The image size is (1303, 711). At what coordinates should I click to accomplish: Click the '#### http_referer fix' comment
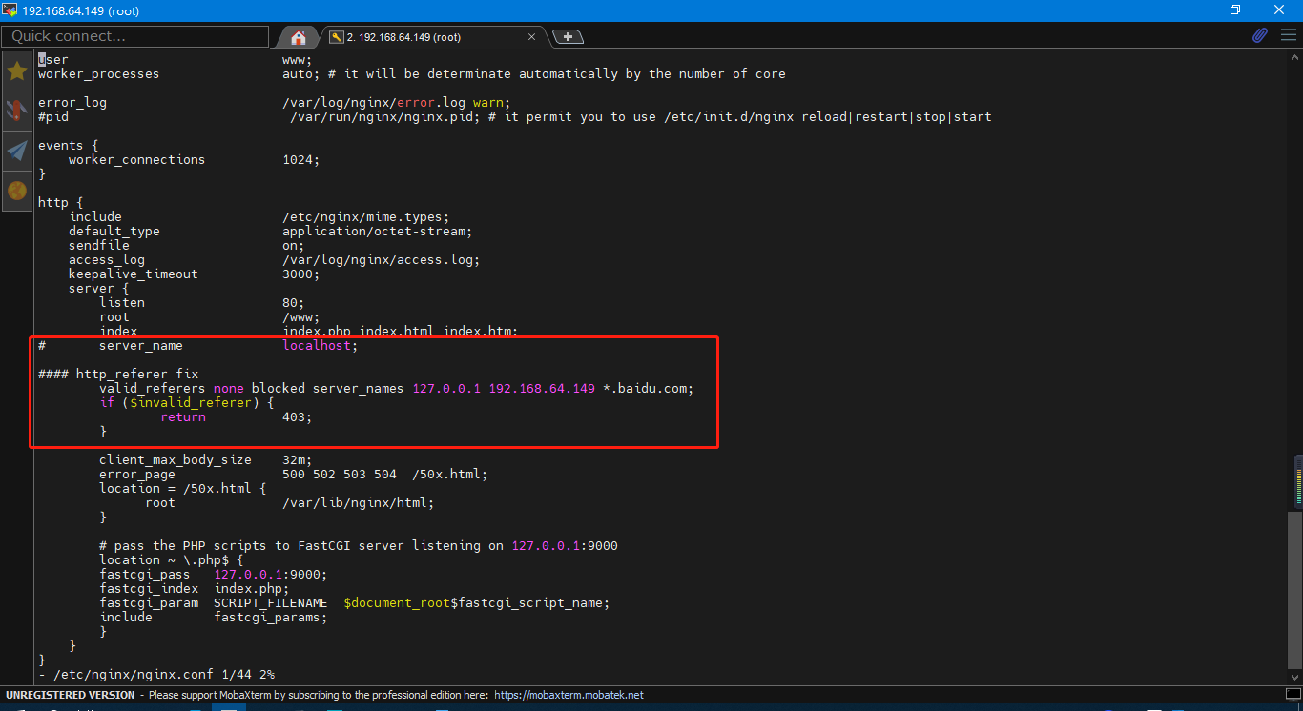118,374
